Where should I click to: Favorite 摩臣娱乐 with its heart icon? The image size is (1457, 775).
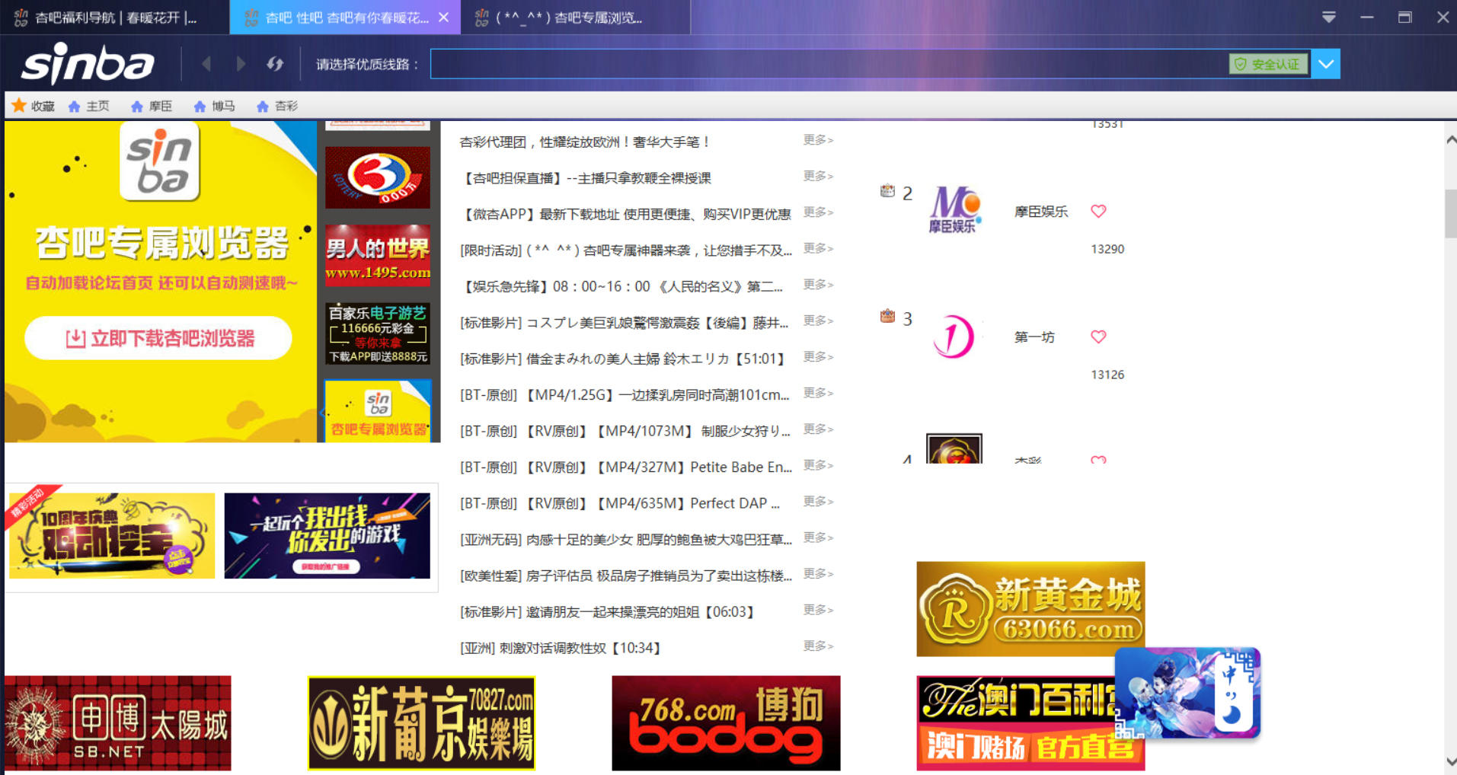click(x=1098, y=211)
